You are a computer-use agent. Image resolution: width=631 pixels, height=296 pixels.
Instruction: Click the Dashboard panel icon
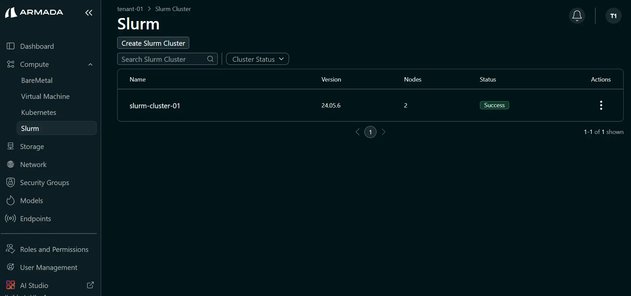11,46
